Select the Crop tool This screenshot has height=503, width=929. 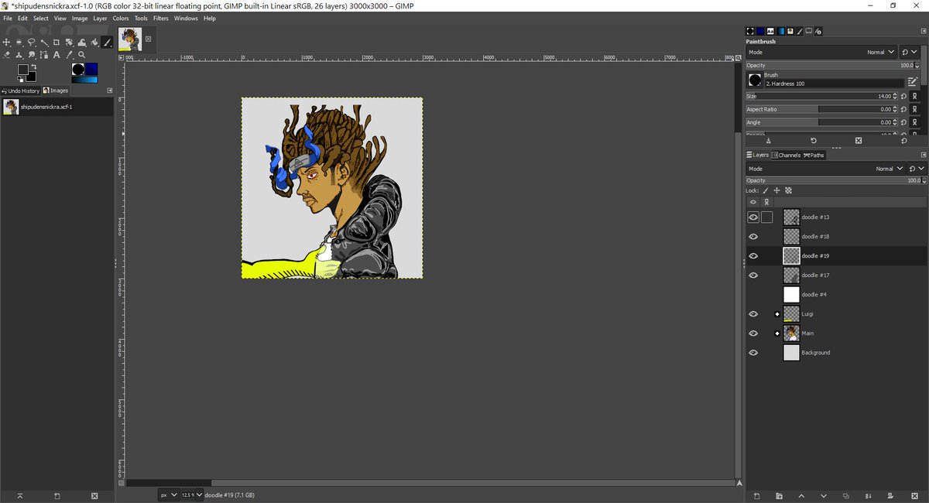coord(57,43)
